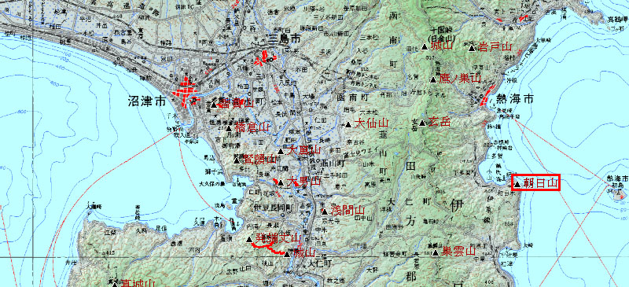Click the triangle marker beside 発端丈山
The width and height of the screenshot is (629, 287).
pyautogui.click(x=248, y=240)
